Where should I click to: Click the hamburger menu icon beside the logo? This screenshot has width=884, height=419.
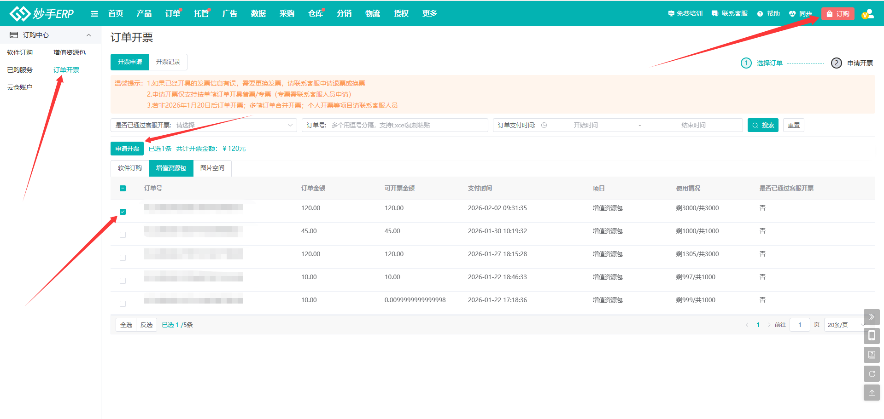(94, 14)
